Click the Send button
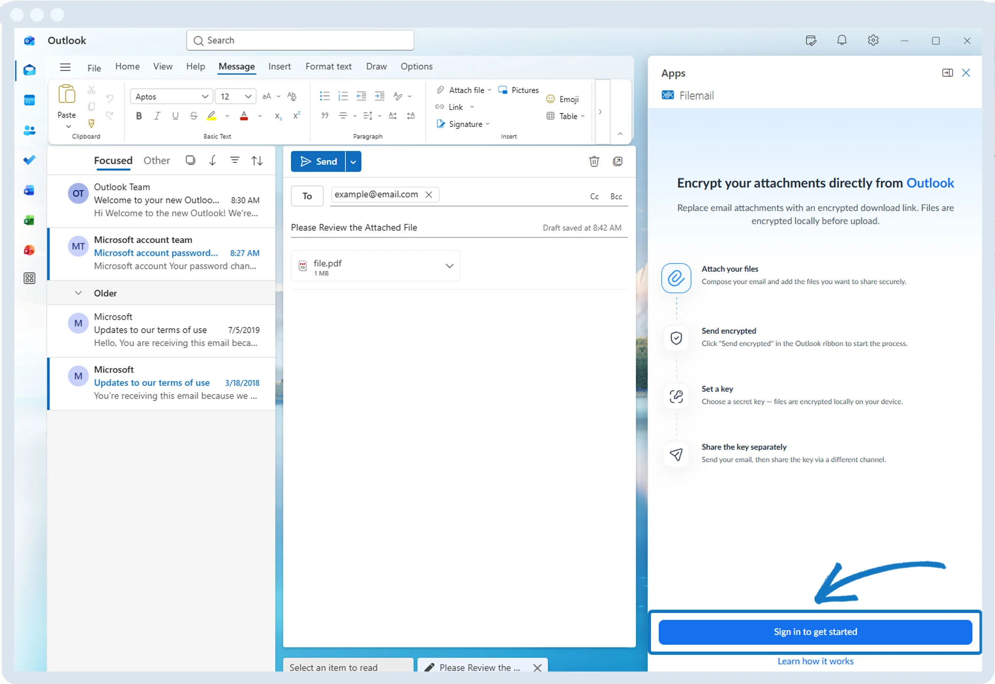Image resolution: width=995 pixels, height=684 pixels. click(x=318, y=162)
